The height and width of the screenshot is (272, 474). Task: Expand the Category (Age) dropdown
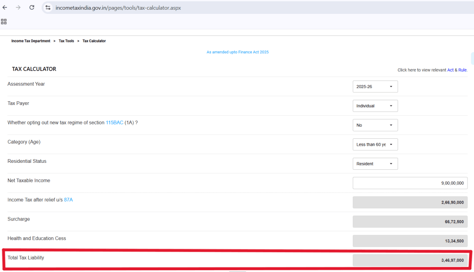(x=375, y=144)
